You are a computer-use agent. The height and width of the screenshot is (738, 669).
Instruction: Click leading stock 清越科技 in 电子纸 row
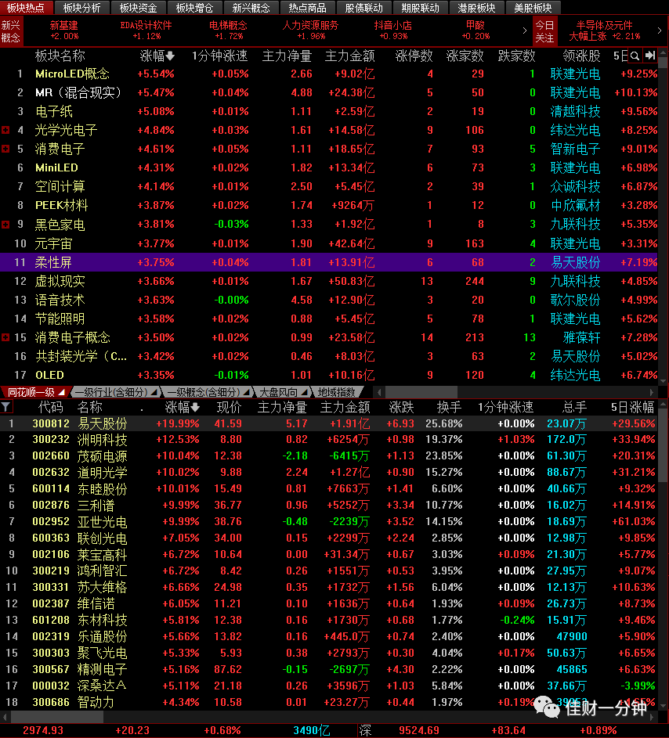tap(575, 112)
